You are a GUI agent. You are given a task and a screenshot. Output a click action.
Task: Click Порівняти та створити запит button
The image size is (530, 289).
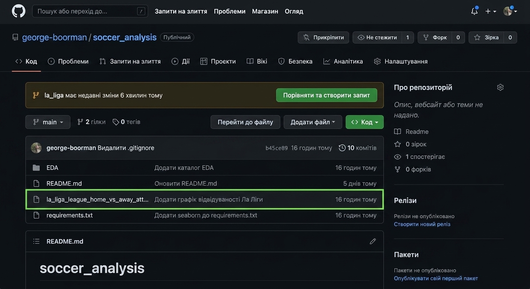coord(326,95)
